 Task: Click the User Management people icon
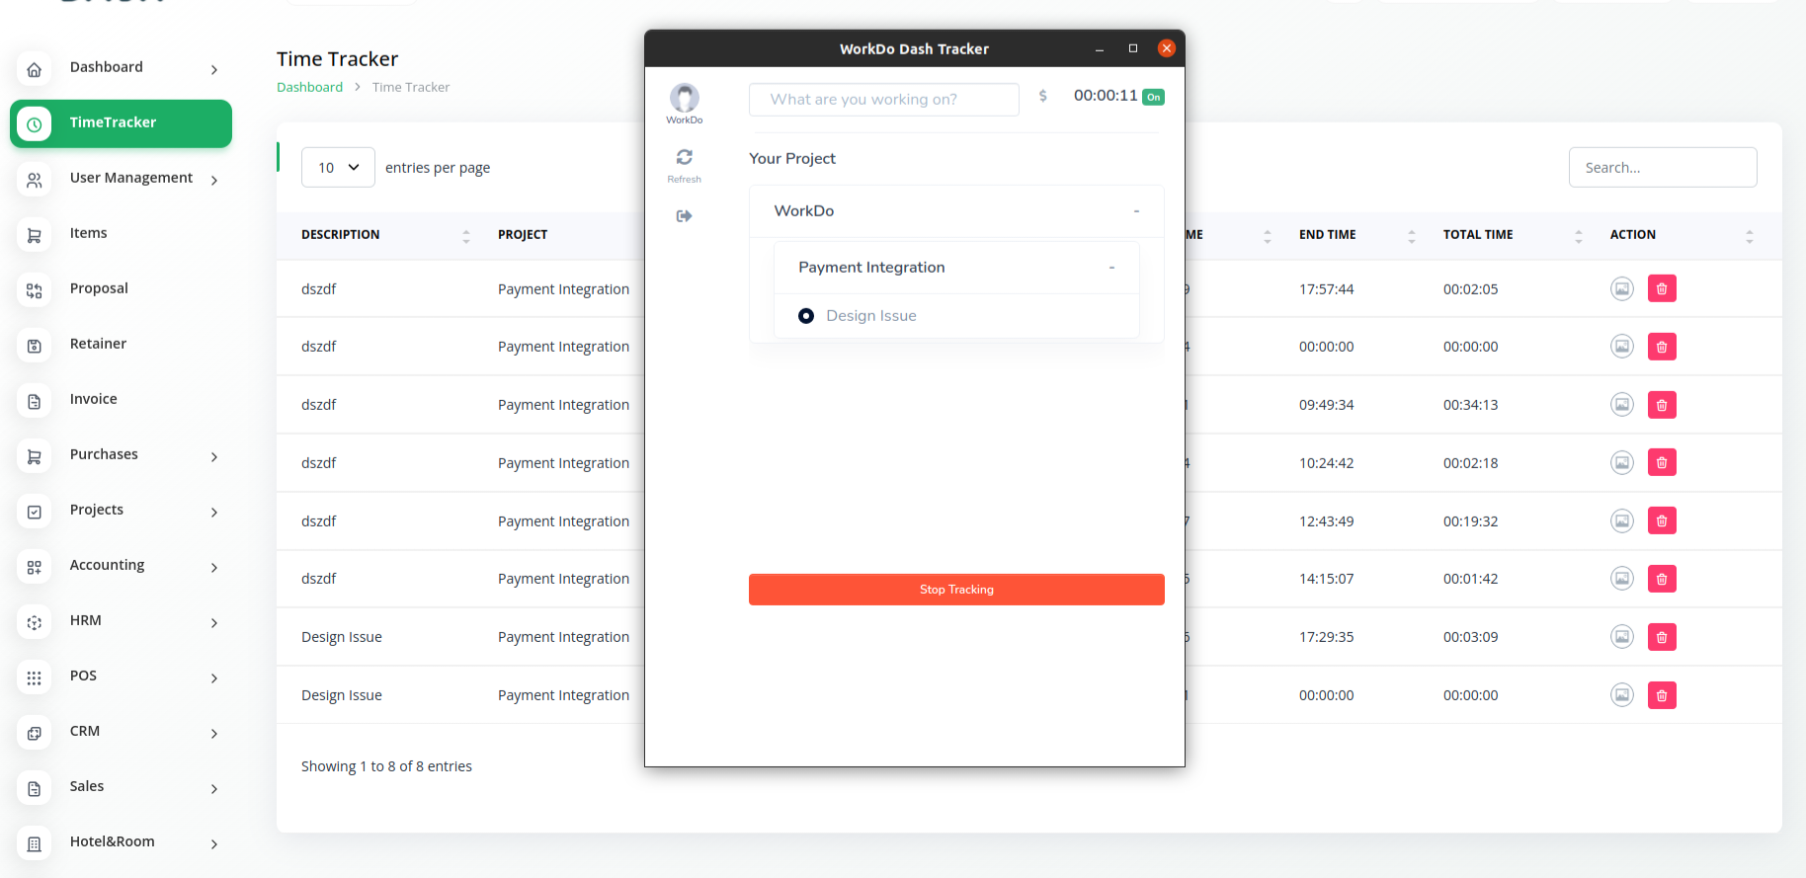tap(35, 180)
